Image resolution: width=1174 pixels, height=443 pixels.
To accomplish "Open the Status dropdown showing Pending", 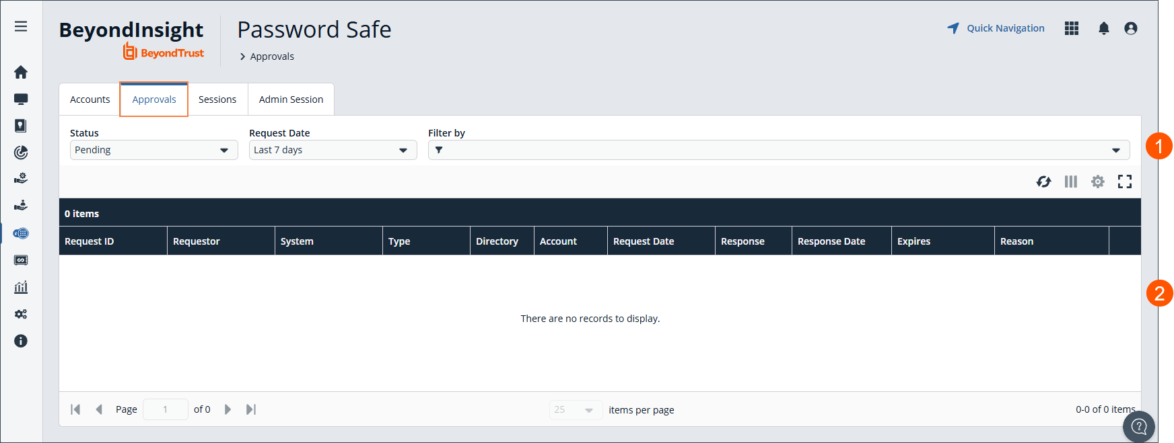I will click(x=154, y=150).
